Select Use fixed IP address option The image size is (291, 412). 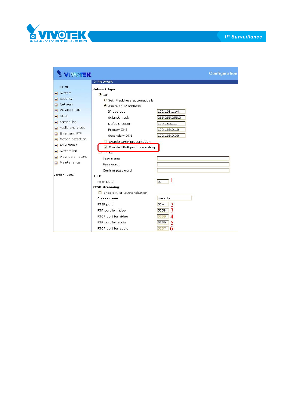pyautogui.click(x=105, y=106)
